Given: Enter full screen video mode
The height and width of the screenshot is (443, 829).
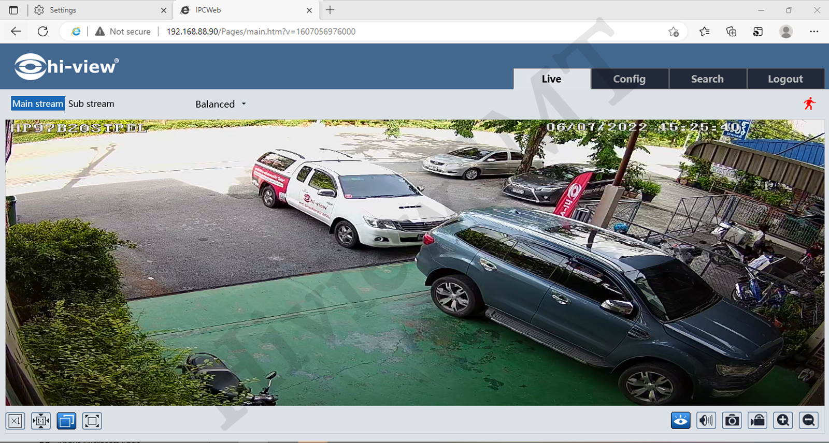Looking at the screenshot, I should point(92,421).
